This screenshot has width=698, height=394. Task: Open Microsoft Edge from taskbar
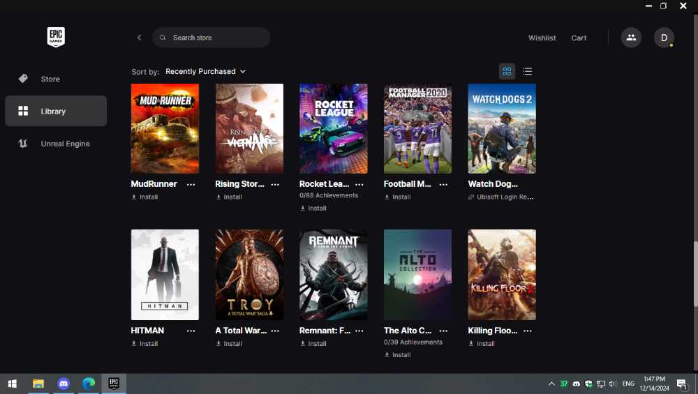click(x=89, y=384)
